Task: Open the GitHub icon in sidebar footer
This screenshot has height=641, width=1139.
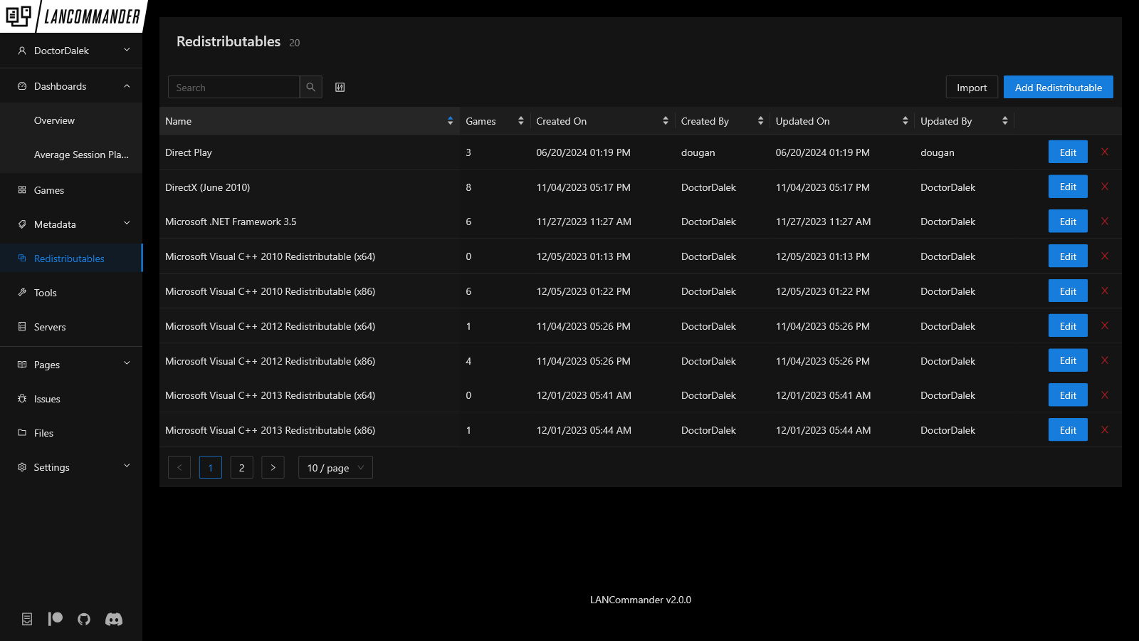Action: 84,619
